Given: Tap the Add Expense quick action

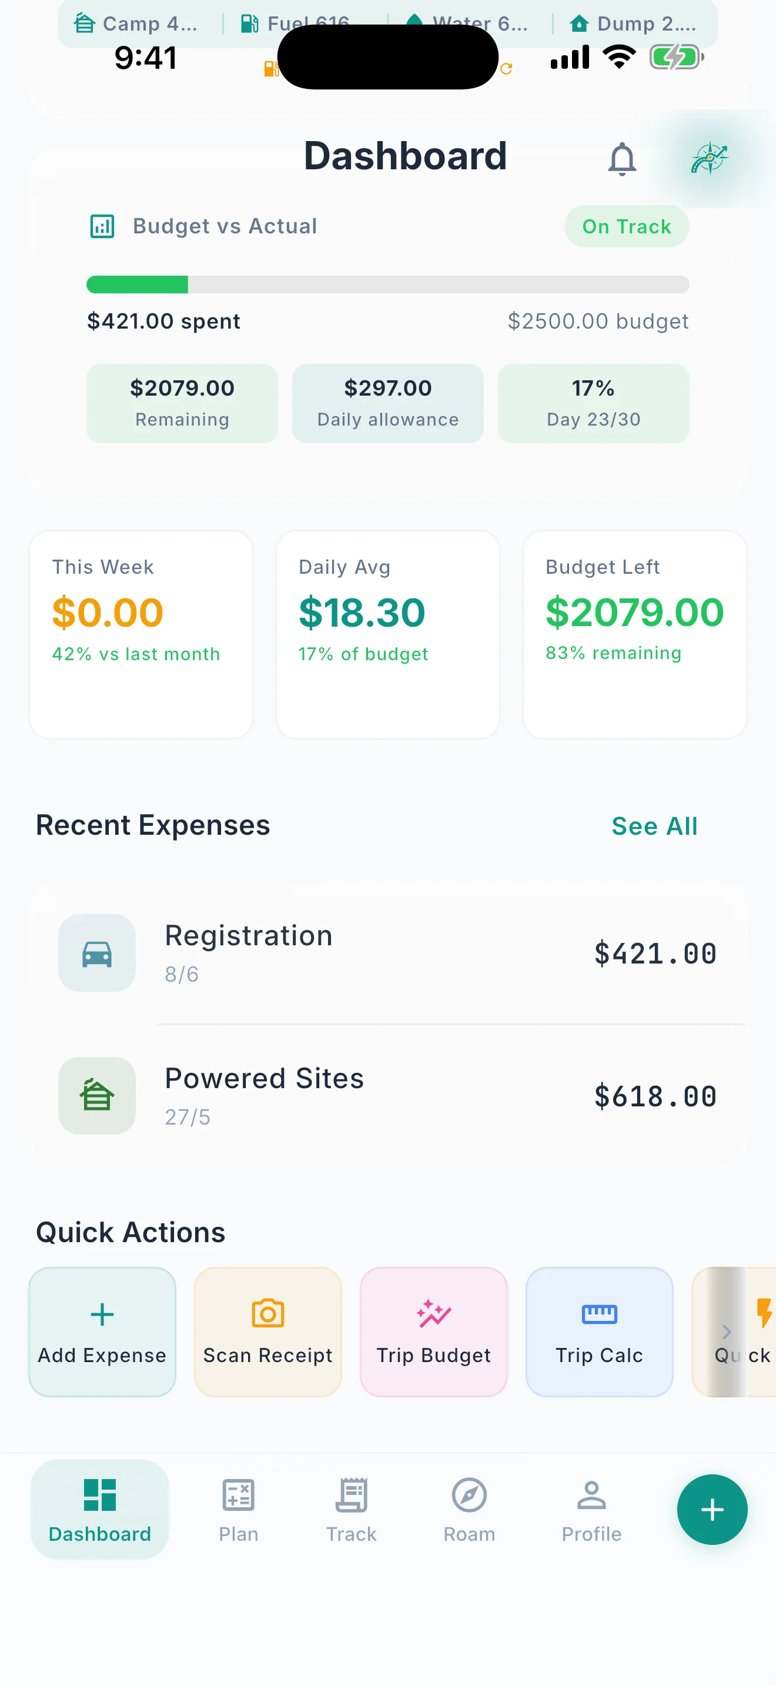Looking at the screenshot, I should [x=102, y=1332].
